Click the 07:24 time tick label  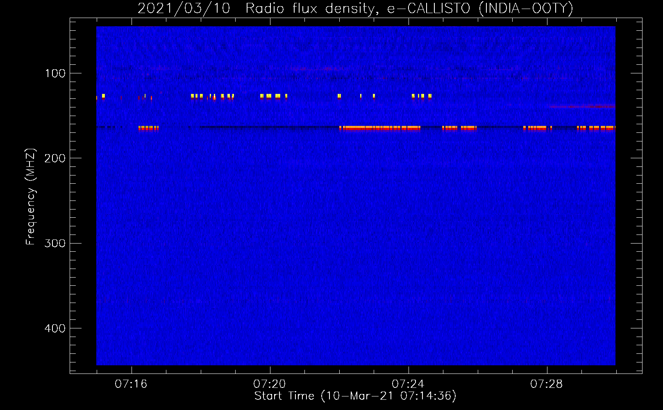click(x=408, y=384)
